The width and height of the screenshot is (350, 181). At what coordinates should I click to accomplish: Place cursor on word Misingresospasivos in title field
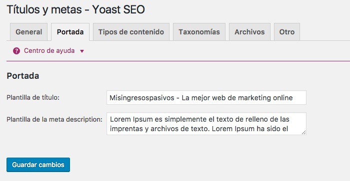(x=142, y=98)
